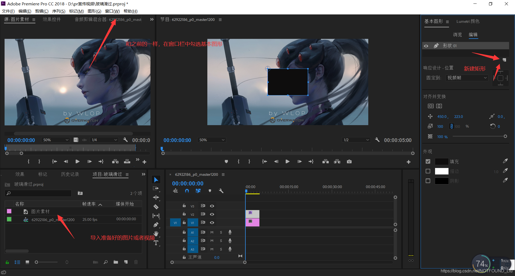Pick fill color with eyedropper
The image size is (515, 276).
pyautogui.click(x=505, y=161)
